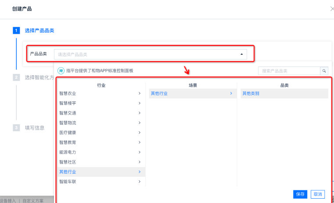Select 智慧教育 industry
334x203 pixels.
[x=68, y=143]
